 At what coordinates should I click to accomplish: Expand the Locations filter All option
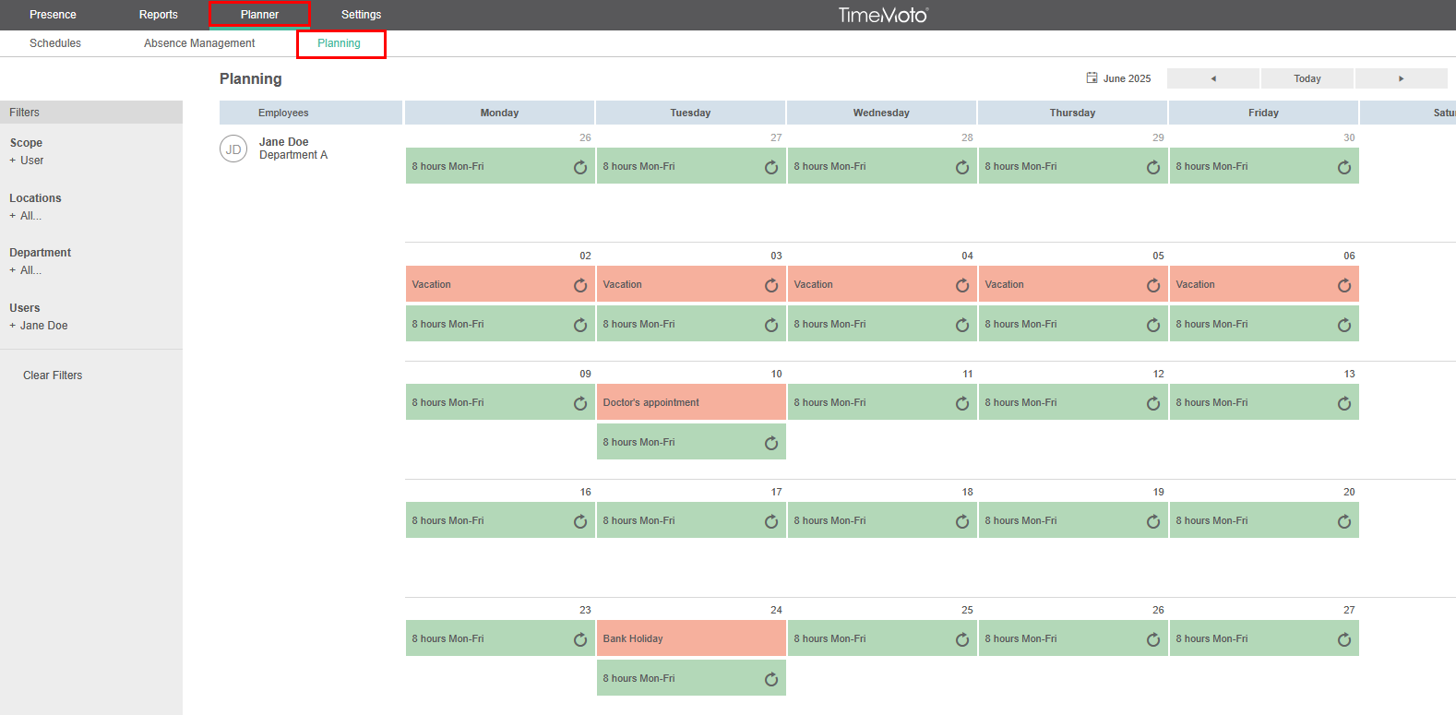click(26, 216)
